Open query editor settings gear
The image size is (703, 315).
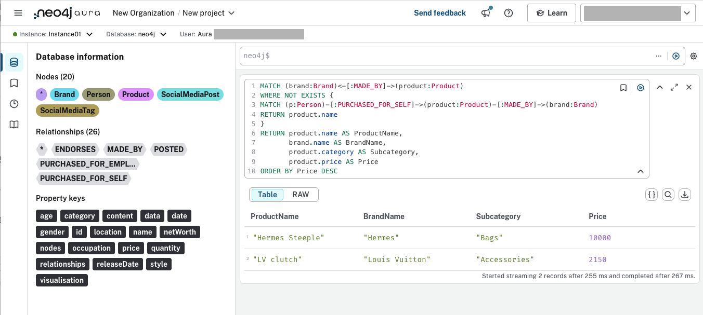click(694, 56)
